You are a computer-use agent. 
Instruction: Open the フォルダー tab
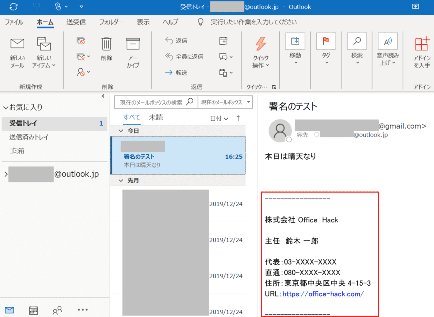coord(111,22)
